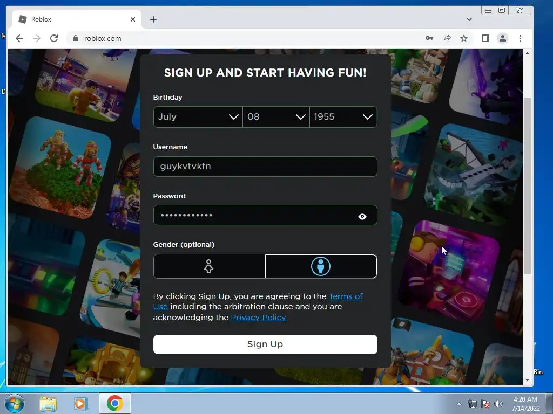
Task: Open saved passwords key icon
Action: tap(429, 38)
